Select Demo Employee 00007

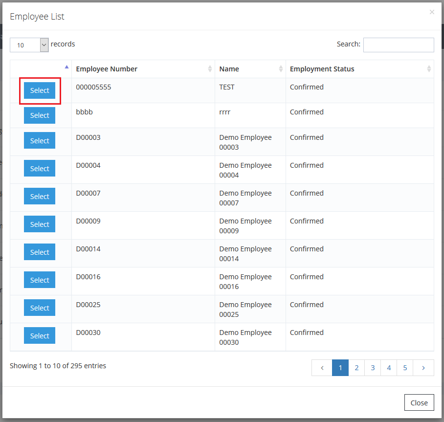(x=40, y=197)
